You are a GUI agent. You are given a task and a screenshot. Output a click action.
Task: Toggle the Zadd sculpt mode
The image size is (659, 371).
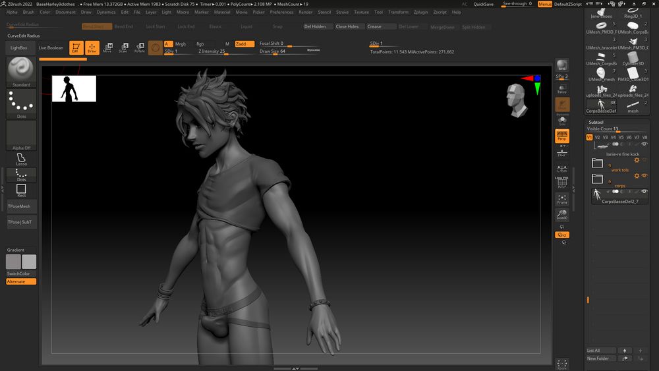point(244,43)
